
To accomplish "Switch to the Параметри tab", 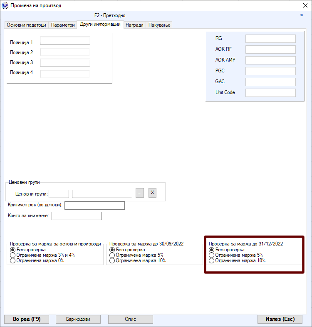I will point(63,25).
